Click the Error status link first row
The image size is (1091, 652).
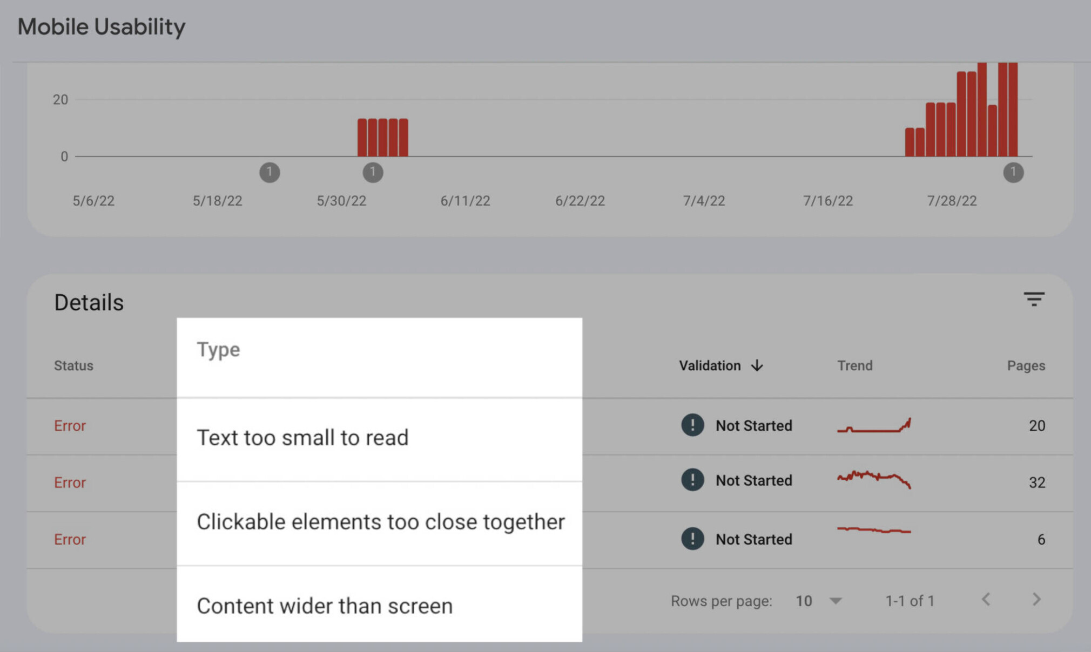[69, 425]
